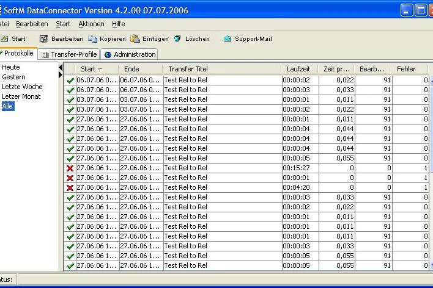Click the vertical scrollbar down arrow
Viewport: 433px width, 288px height.
tap(431, 265)
